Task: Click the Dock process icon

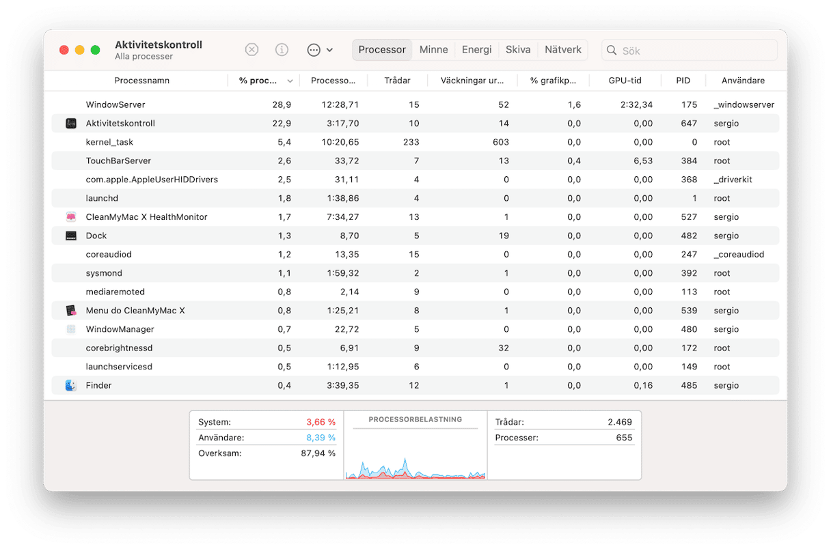Action: (71, 236)
